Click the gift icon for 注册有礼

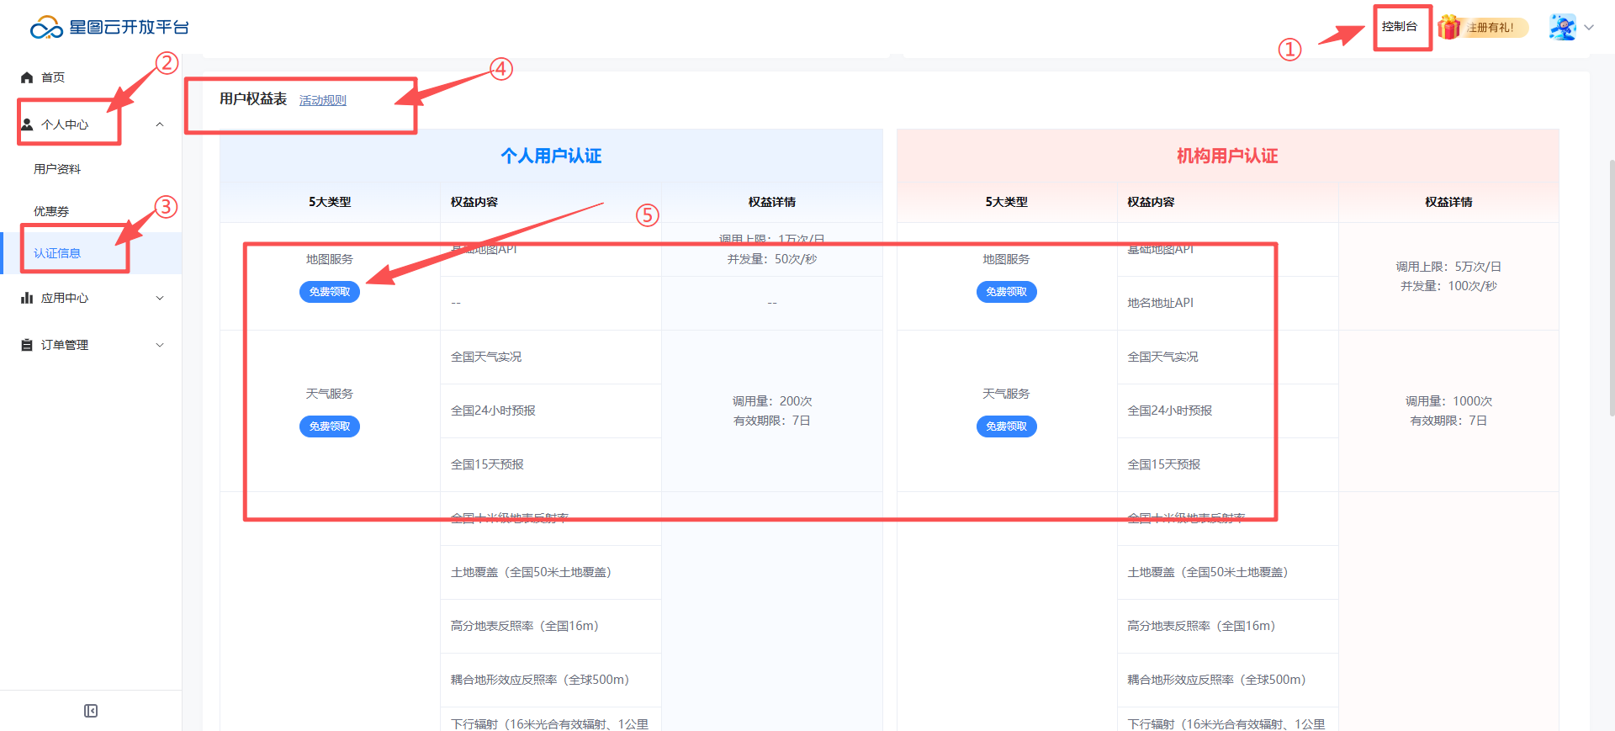pos(1448,27)
